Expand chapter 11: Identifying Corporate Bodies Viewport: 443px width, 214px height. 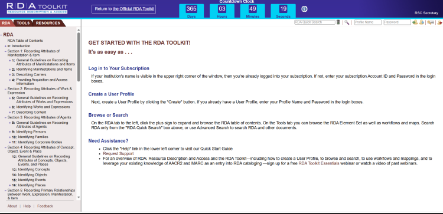(10, 143)
